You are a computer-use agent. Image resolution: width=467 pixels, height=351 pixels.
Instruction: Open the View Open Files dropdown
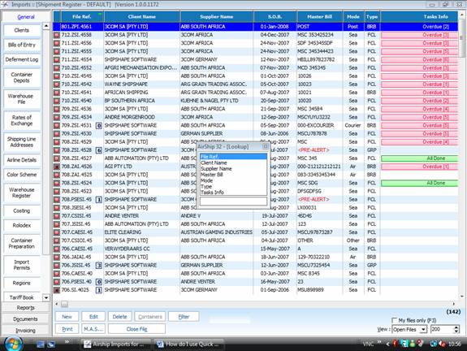coord(423,329)
